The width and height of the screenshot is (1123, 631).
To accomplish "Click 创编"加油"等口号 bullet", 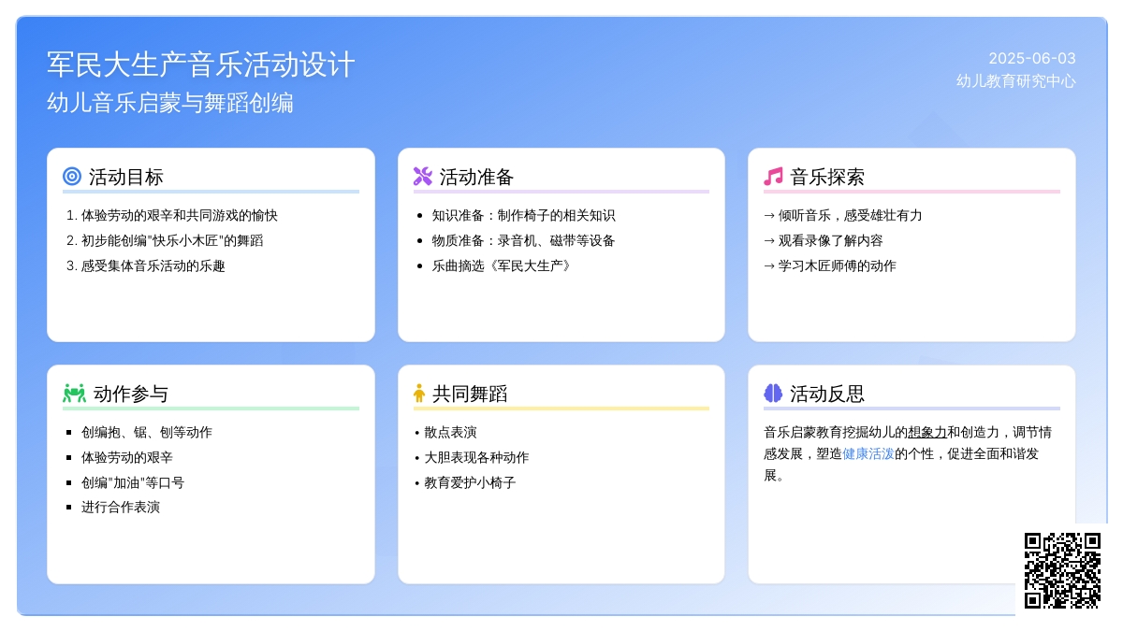I will click(133, 482).
